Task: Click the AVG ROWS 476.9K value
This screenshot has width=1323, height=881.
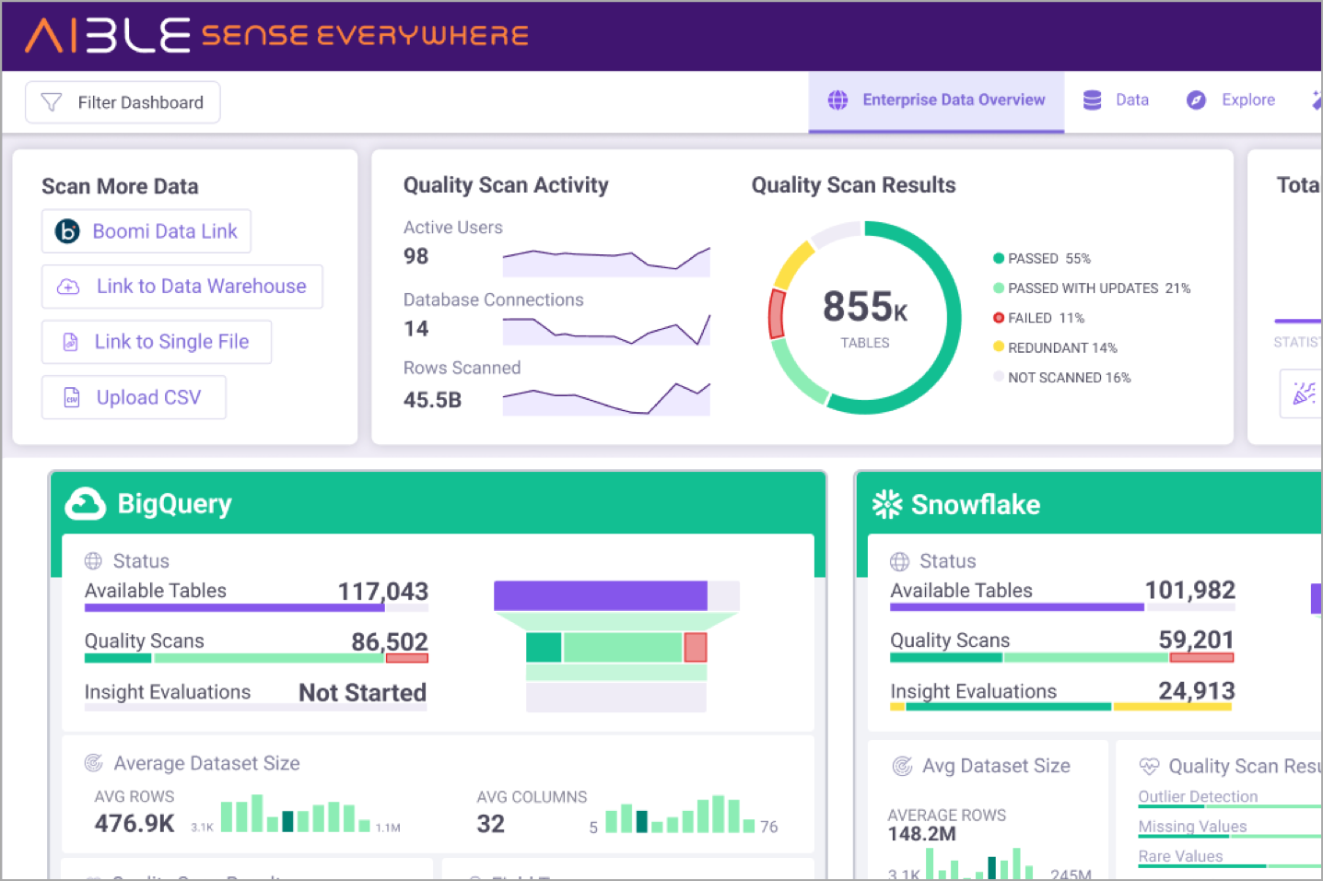Action: (x=135, y=823)
